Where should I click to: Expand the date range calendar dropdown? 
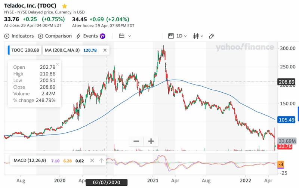tap(125, 36)
